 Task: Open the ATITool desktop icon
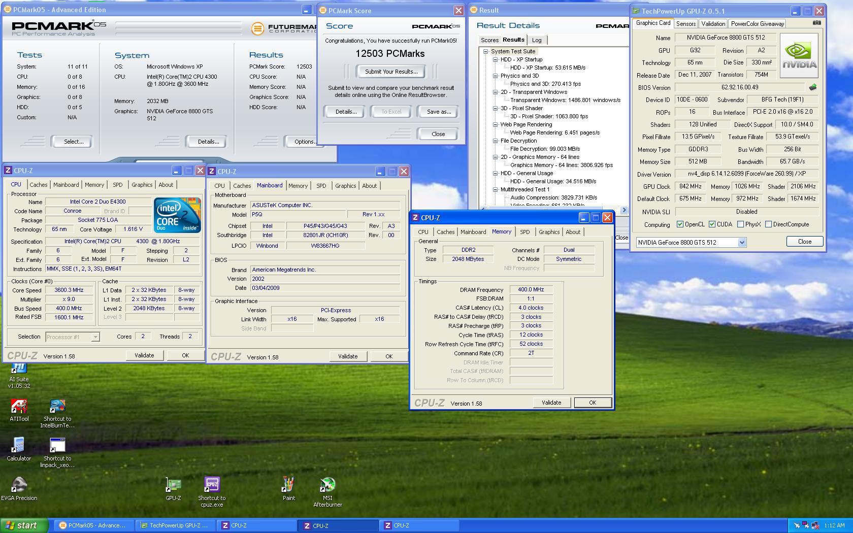pyautogui.click(x=19, y=411)
